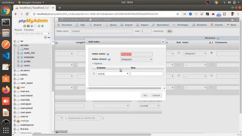Toggle the Null checkbox in the first column row

(179, 53)
